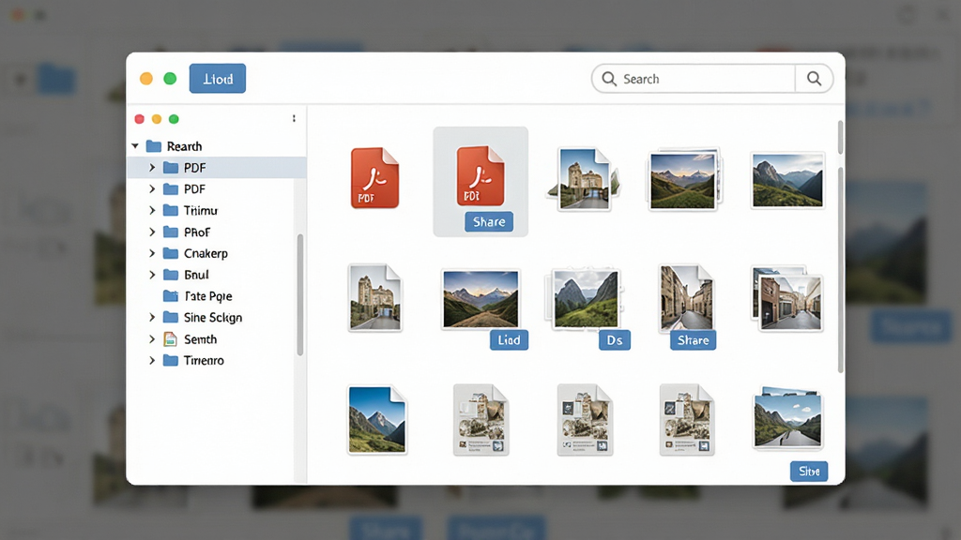Select the Timenro folder icon

point(171,361)
